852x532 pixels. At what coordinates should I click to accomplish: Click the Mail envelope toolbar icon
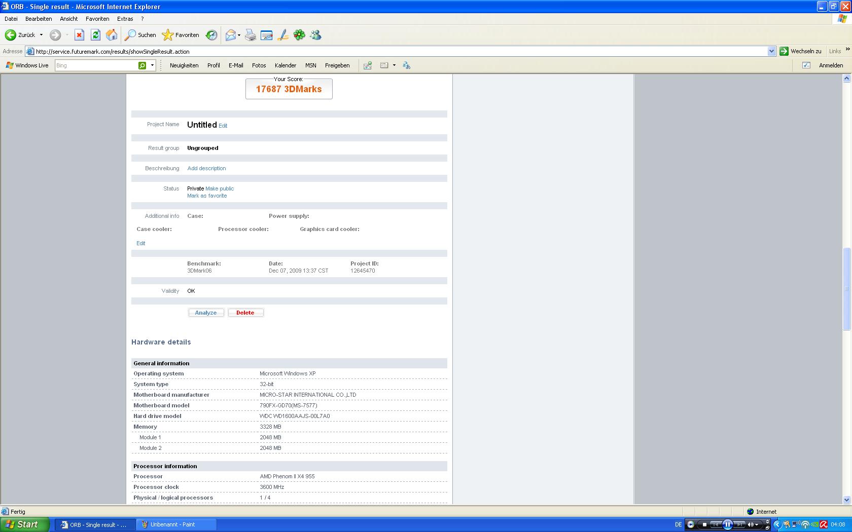(x=231, y=35)
